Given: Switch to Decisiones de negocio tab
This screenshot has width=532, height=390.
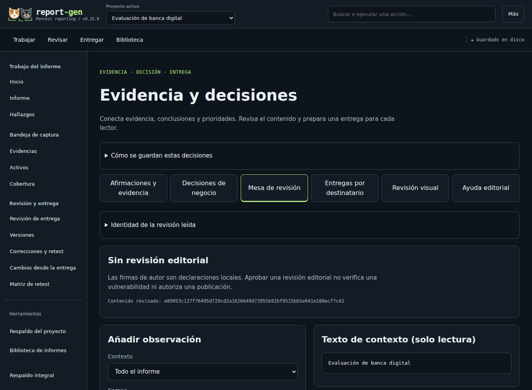Looking at the screenshot, I should pyautogui.click(x=204, y=188).
